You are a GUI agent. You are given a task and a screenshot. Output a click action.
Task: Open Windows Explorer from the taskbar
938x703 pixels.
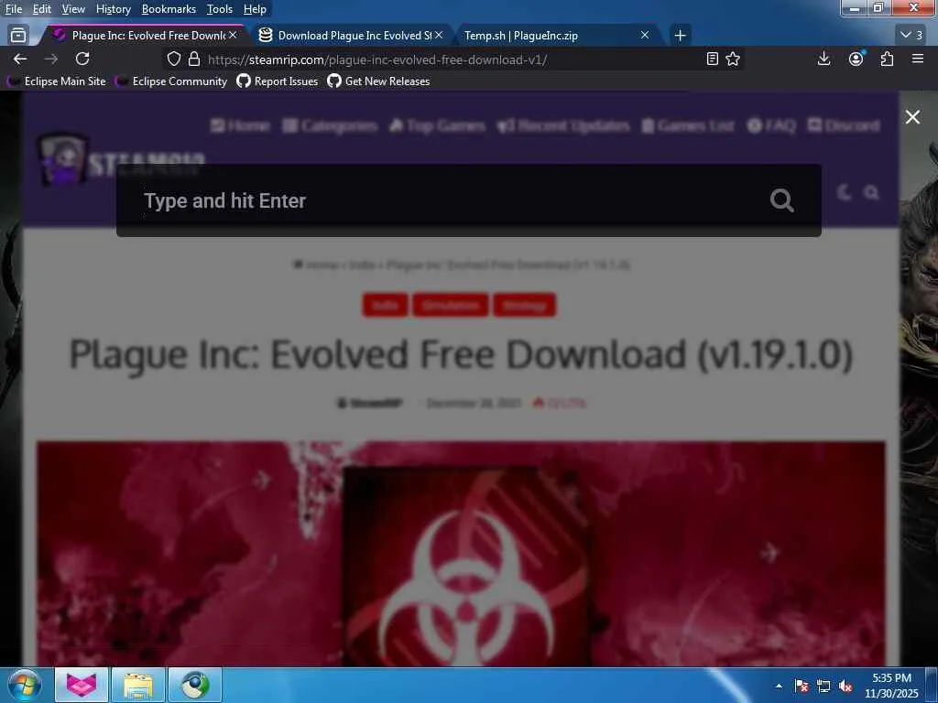[138, 685]
